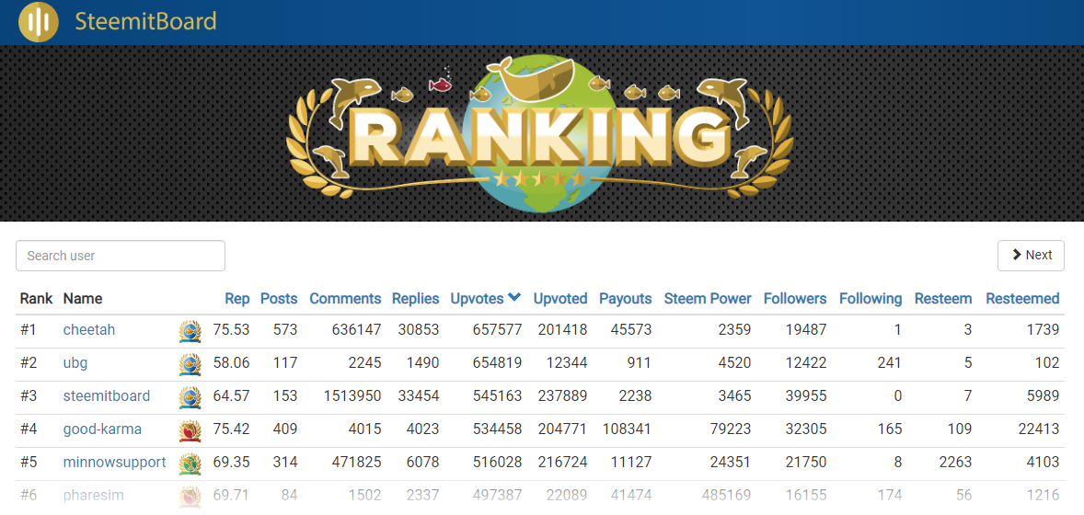Sort table by Payouts column
The height and width of the screenshot is (515, 1084).
[625, 299]
